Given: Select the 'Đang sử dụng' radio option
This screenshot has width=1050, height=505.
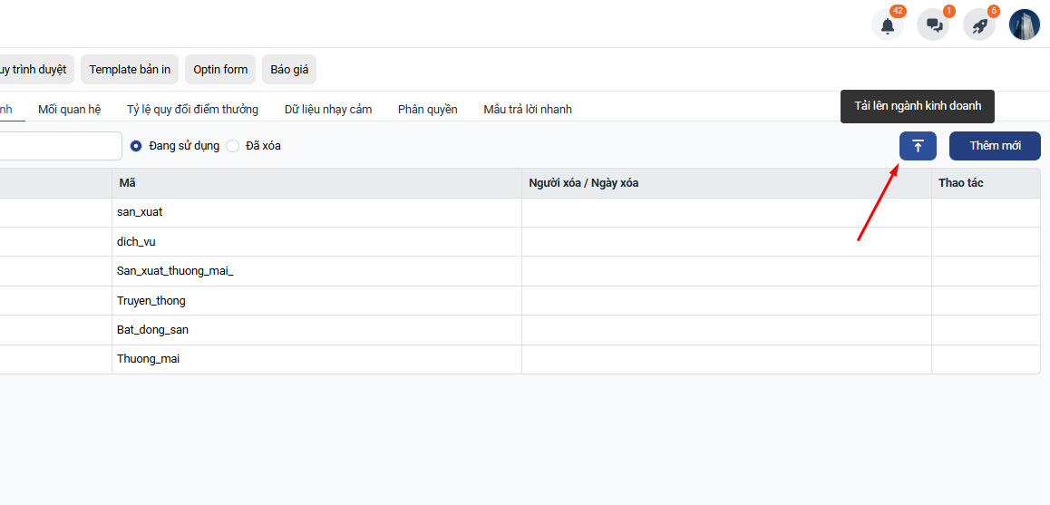Looking at the screenshot, I should tap(137, 146).
